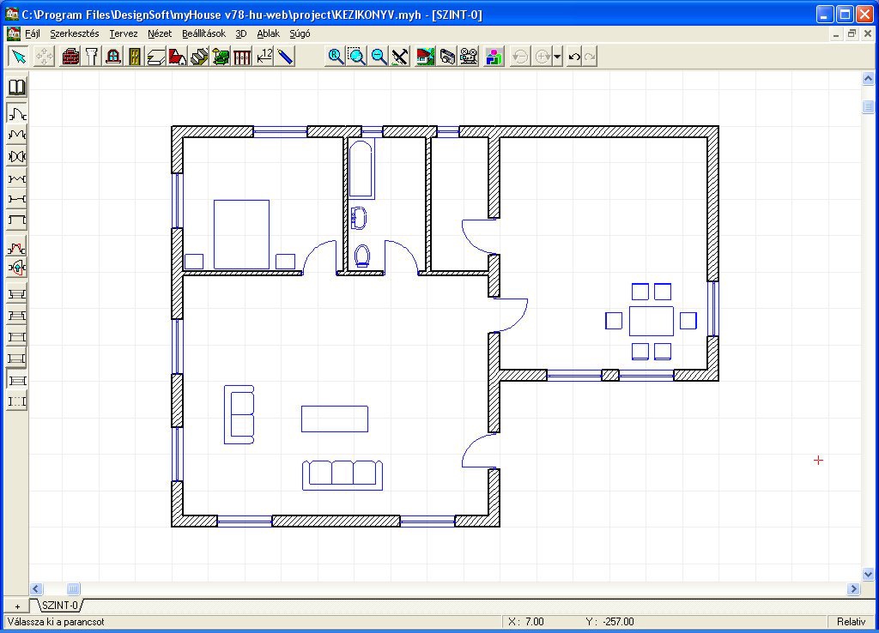The width and height of the screenshot is (879, 633).
Task: Select the railing fence tool
Action: coord(241,57)
